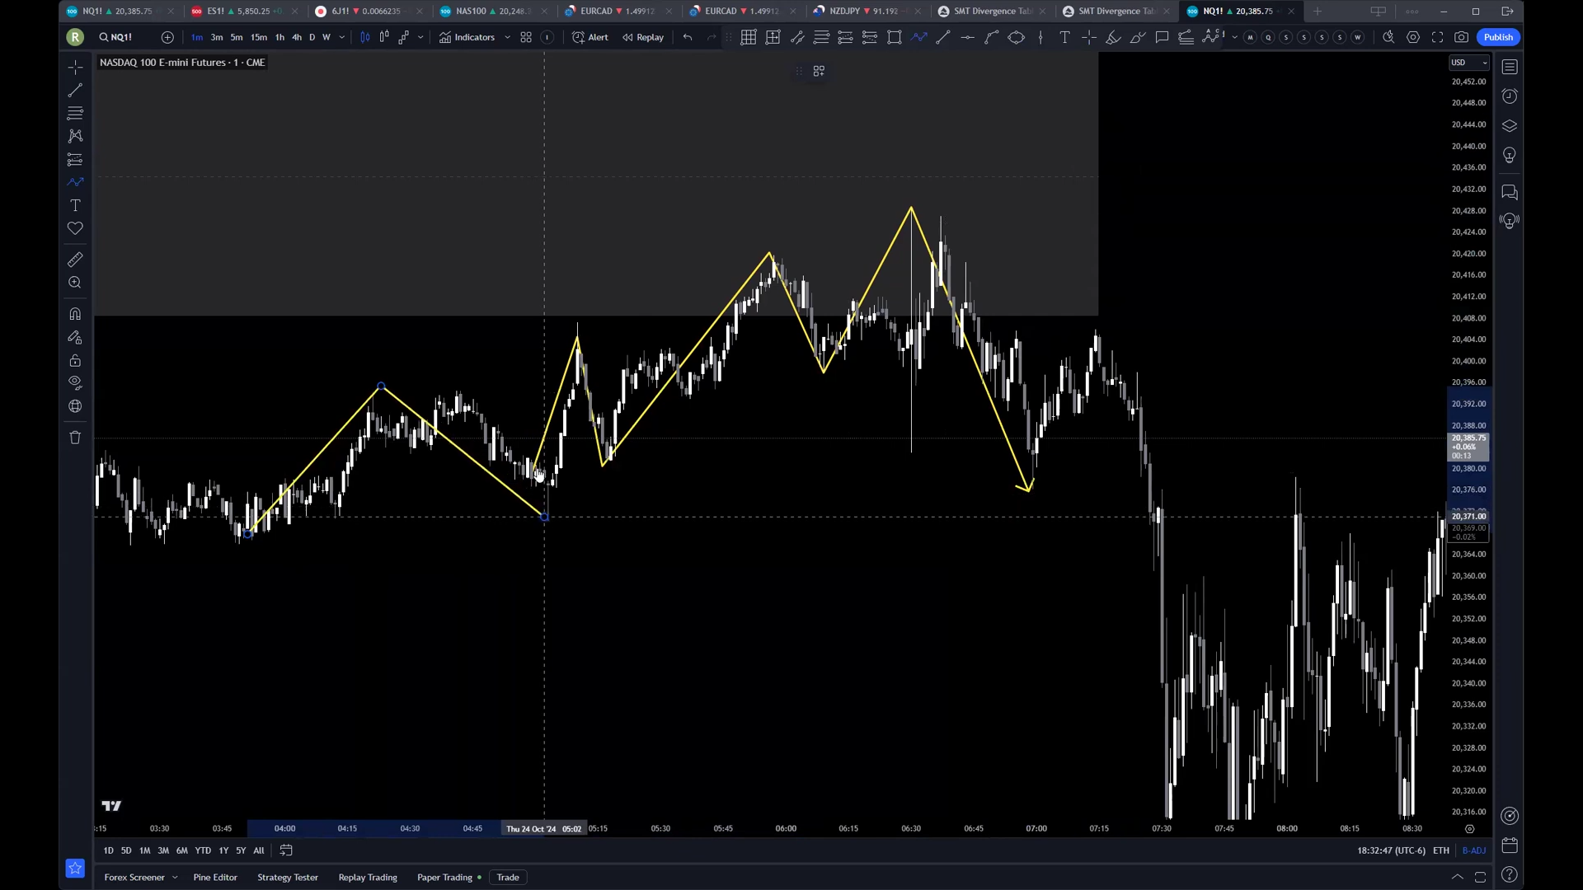Open the Pine Editor tab

pos(215,878)
